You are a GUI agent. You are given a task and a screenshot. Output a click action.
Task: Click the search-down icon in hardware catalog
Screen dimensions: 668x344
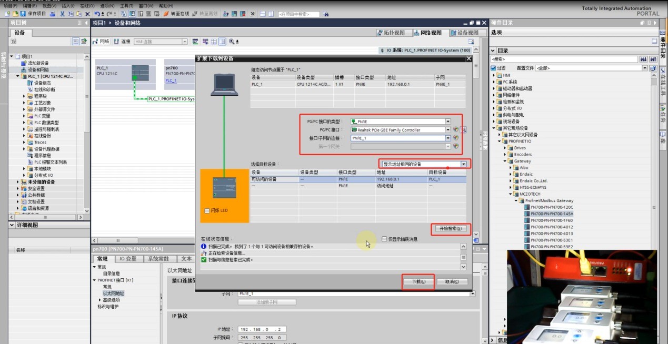coord(643,59)
